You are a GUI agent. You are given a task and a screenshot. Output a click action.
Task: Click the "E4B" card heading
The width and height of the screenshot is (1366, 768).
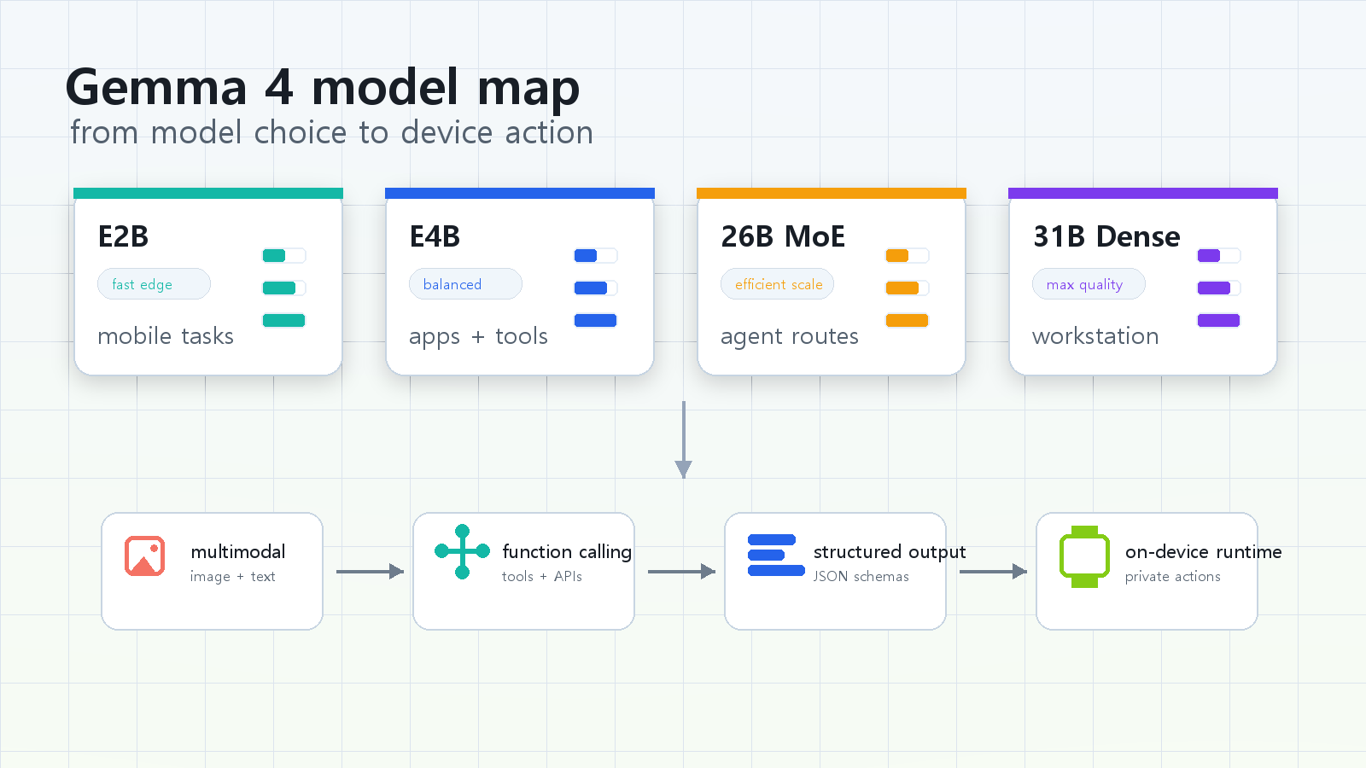pos(435,236)
